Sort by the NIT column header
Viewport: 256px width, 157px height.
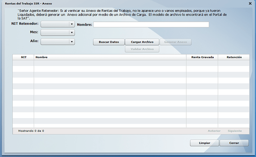click(x=23, y=57)
